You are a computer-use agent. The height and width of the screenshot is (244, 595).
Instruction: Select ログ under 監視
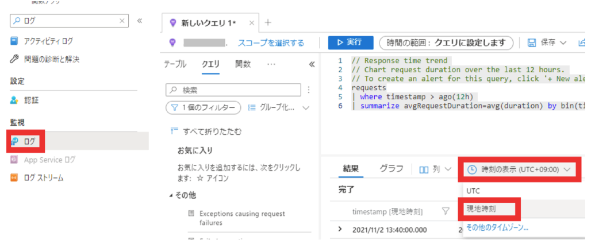coord(29,141)
